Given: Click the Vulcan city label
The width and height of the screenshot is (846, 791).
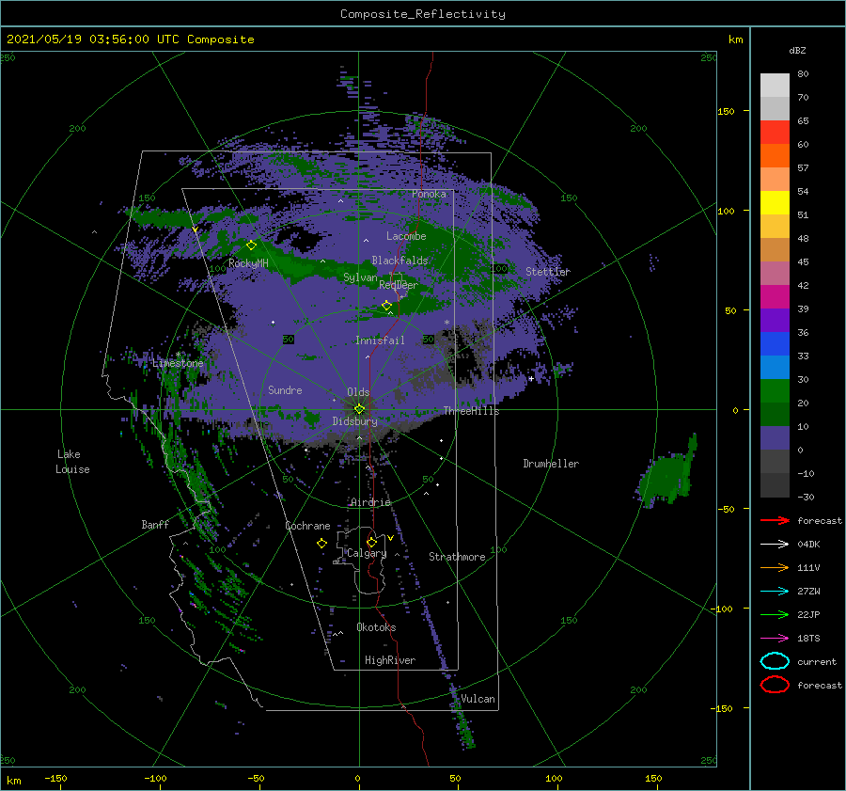Looking at the screenshot, I should pyautogui.click(x=478, y=699).
